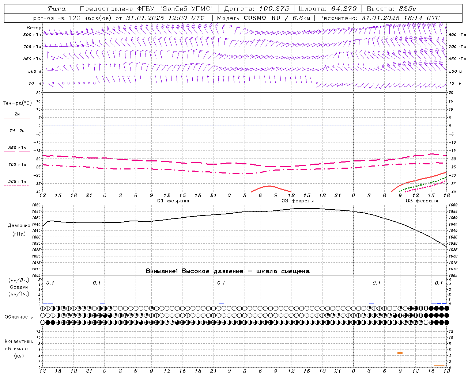Click the "Ветер" wind panel label
This screenshot has width=468, height=374.
[x=34, y=28]
